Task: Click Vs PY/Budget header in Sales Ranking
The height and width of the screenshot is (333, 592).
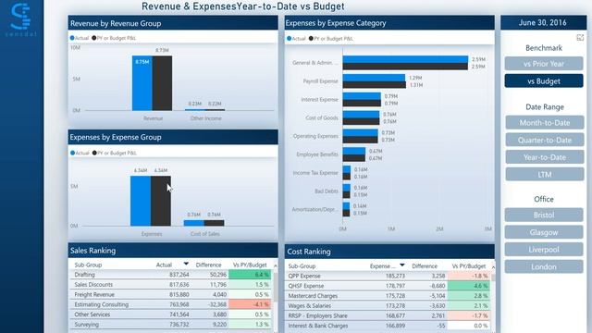Action: coord(250,265)
